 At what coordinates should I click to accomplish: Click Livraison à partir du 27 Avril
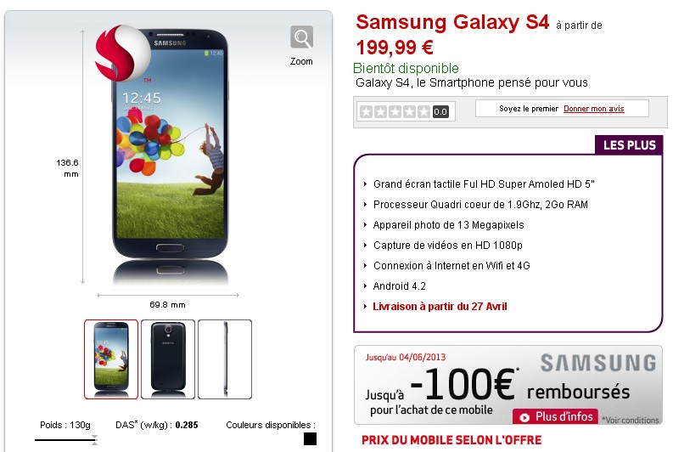click(440, 307)
